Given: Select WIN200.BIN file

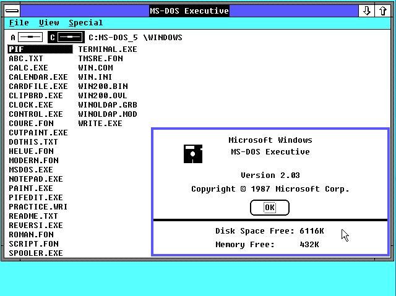Looking at the screenshot, I should [103, 87].
